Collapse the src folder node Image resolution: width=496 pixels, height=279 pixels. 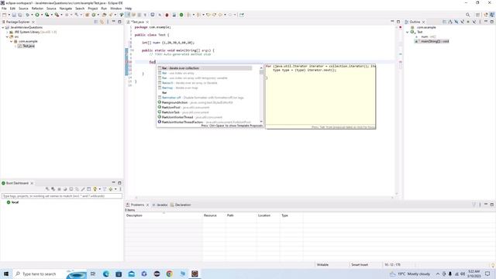(x=7, y=36)
